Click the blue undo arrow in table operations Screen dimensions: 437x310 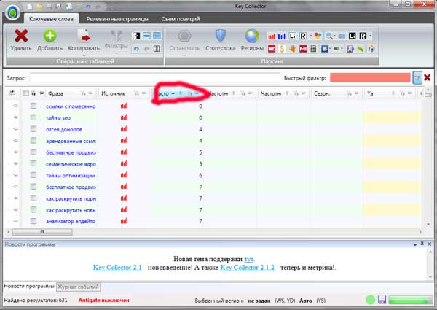[x=136, y=49]
